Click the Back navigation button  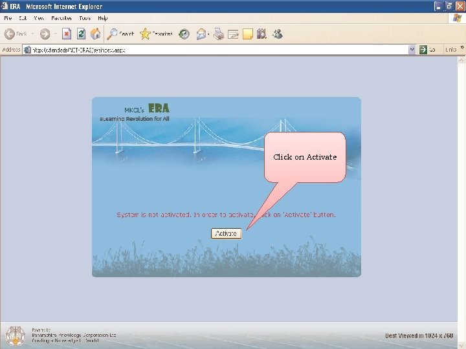tap(16, 34)
